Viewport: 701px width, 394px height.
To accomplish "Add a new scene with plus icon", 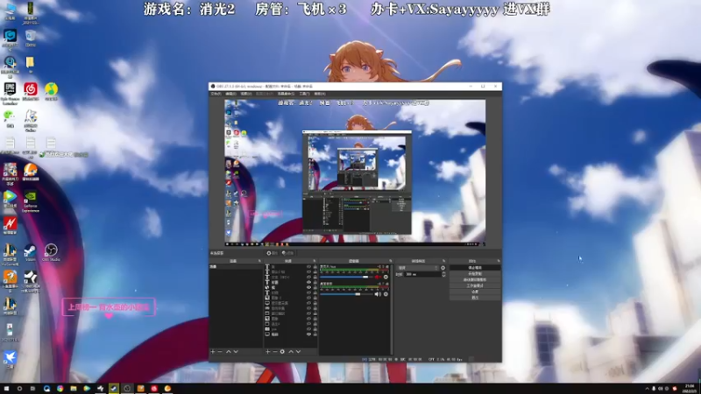I will pos(213,352).
